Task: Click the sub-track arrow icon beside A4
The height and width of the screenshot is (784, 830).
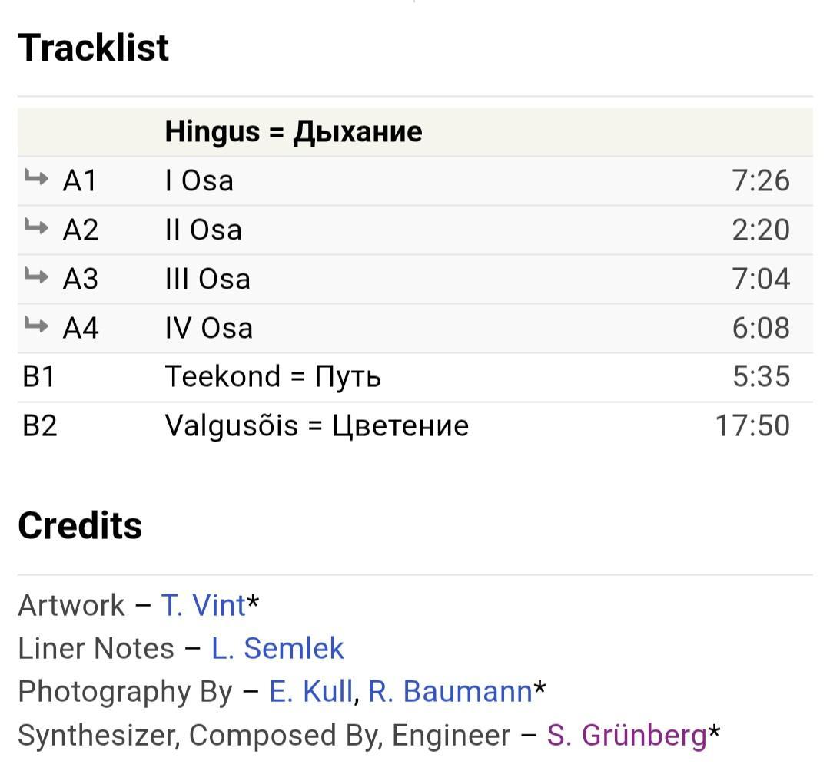Action: click(36, 326)
